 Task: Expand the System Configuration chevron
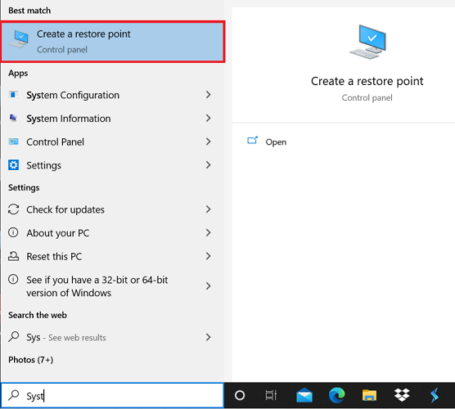208,95
